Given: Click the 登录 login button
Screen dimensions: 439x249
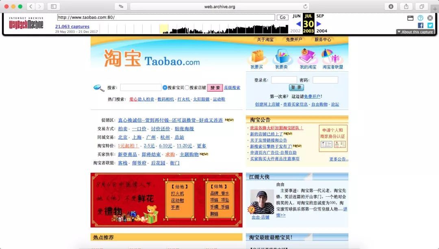Looking at the screenshot, I should pos(296,88).
